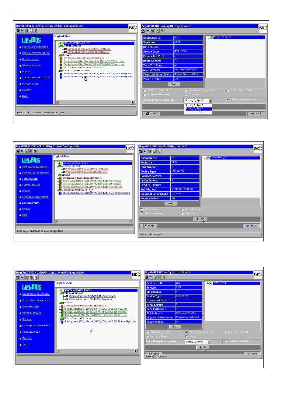Select Make Global HSP radio in Drive 4 window
The width and height of the screenshot is (289, 396).
point(148,332)
